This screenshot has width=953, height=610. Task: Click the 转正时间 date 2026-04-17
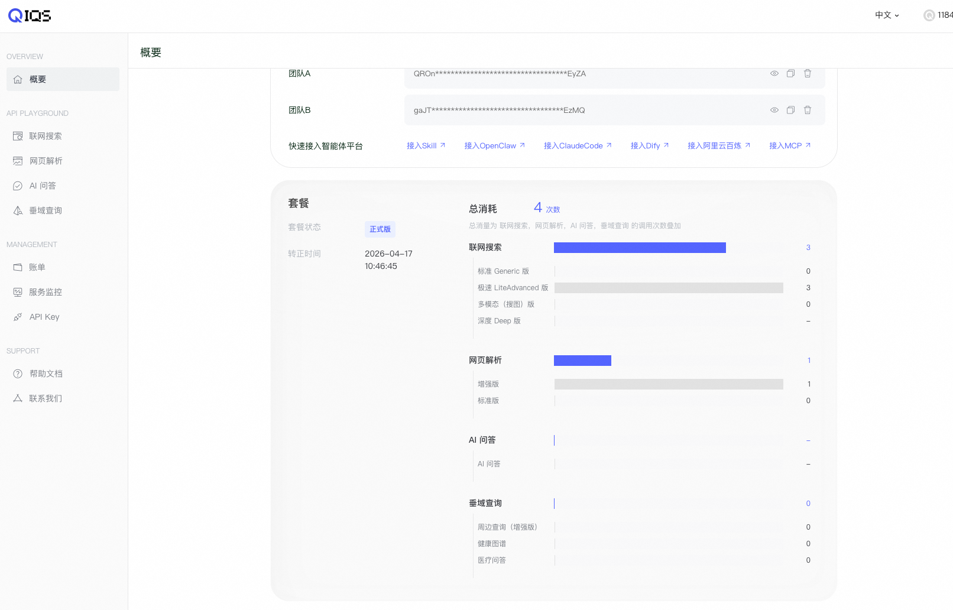pos(388,254)
